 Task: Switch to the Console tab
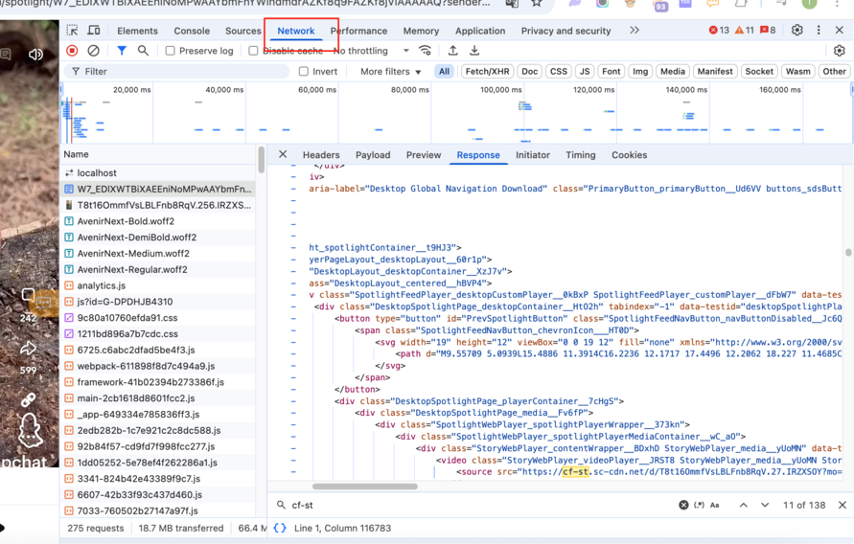[x=192, y=31]
